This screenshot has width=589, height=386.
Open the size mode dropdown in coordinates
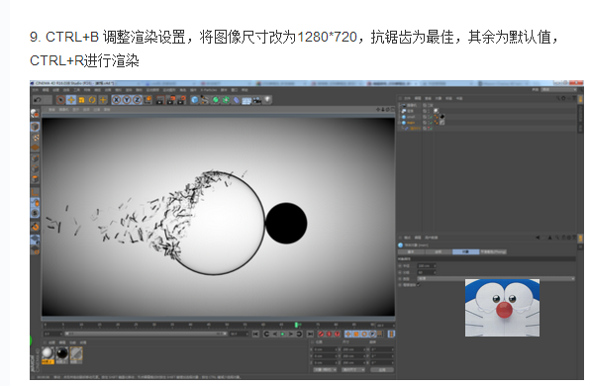pos(353,370)
